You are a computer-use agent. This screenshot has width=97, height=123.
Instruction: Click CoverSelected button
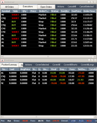42,65
